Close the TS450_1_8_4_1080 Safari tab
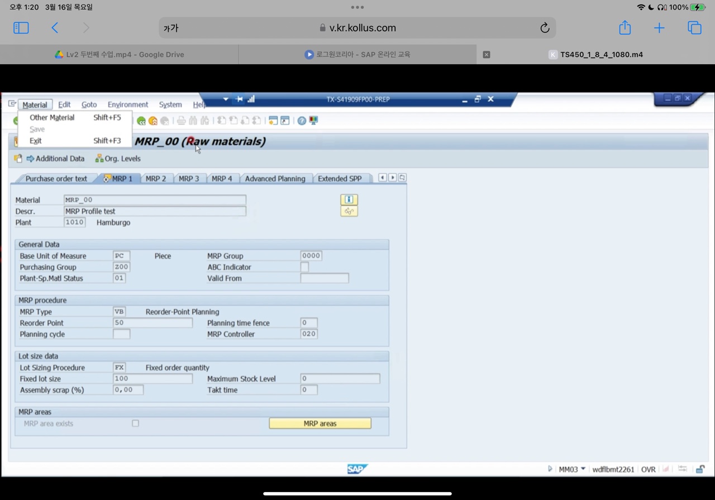 pyautogui.click(x=487, y=55)
